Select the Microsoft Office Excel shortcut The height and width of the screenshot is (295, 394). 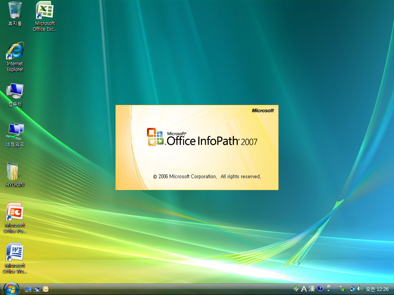click(45, 16)
